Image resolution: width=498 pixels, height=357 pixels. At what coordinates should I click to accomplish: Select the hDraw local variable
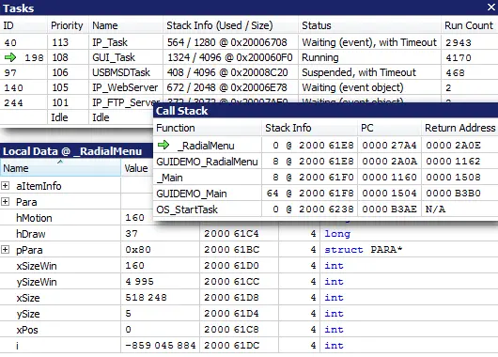249,234
